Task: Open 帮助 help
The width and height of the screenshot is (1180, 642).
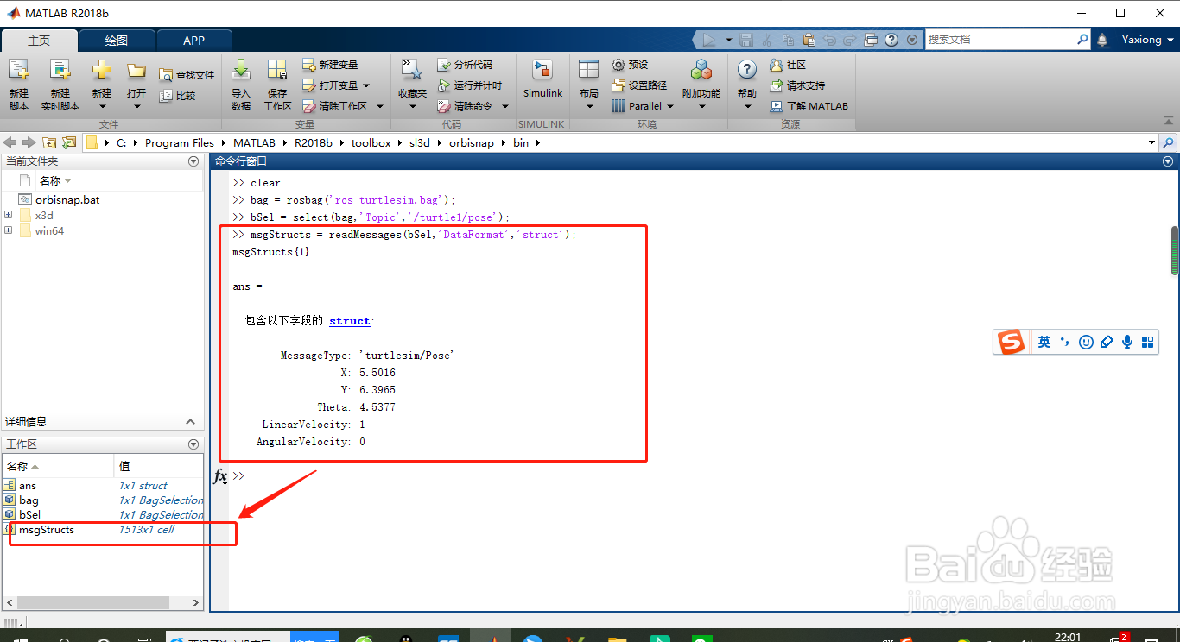Action: (x=747, y=85)
